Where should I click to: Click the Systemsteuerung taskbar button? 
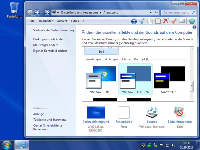coord(22,145)
